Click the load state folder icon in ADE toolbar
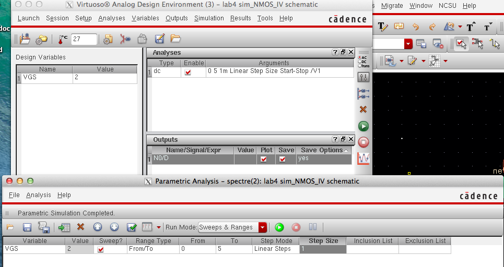Image resolution: width=504 pixels, height=267 pixels. tap(25, 39)
